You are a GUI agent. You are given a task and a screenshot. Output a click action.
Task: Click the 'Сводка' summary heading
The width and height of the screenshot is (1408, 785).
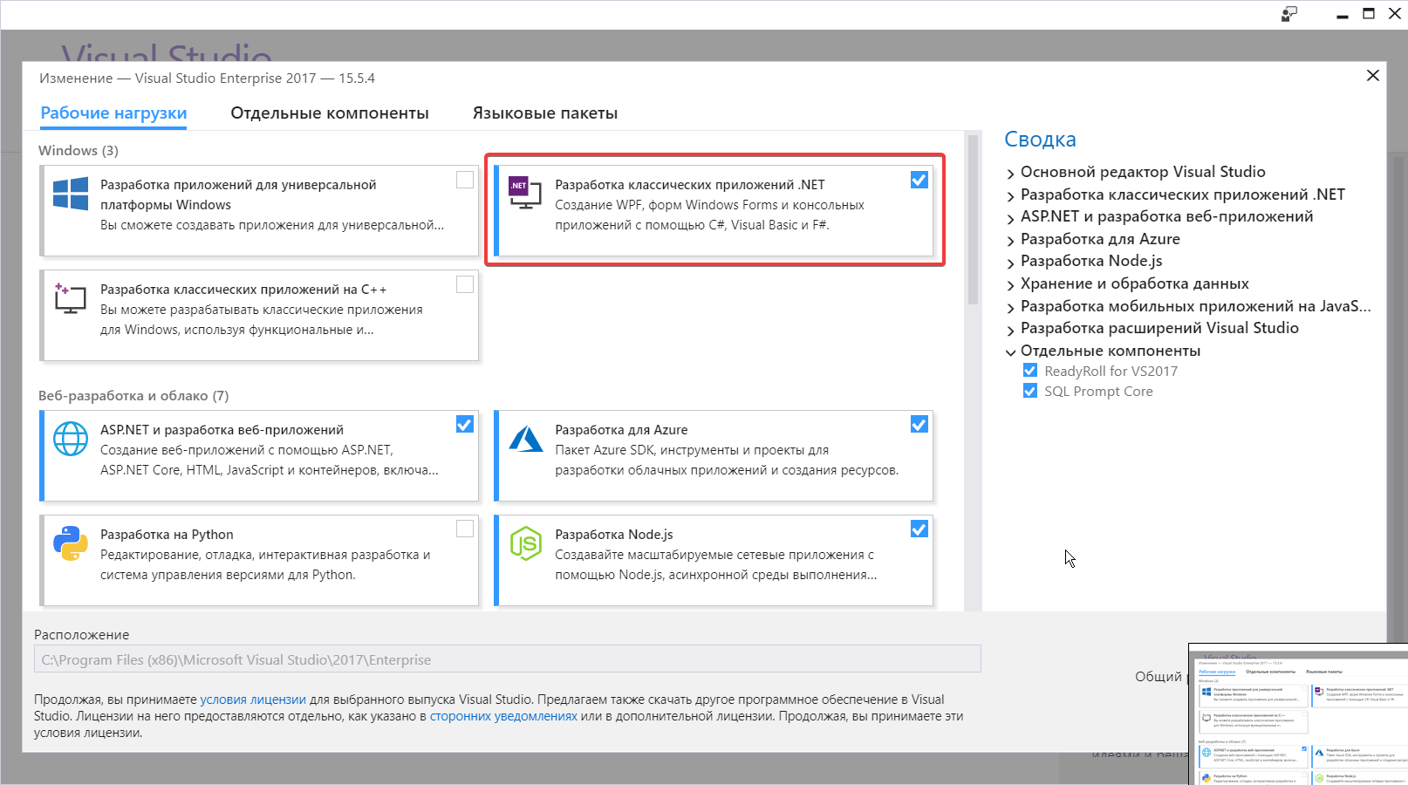[1040, 139]
